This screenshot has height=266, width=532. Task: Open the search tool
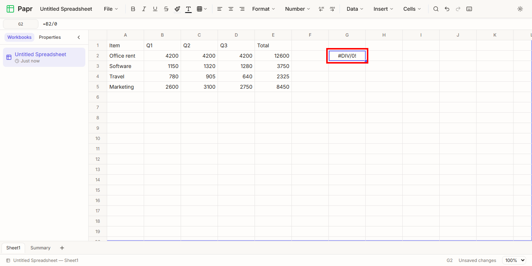pyautogui.click(x=436, y=9)
